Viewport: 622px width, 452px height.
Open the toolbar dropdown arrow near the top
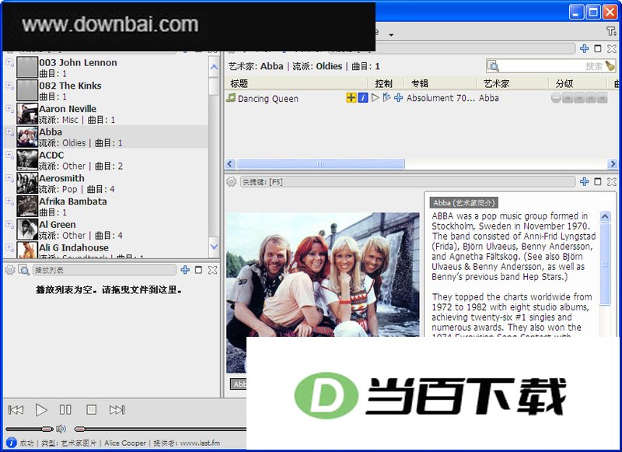click(x=391, y=35)
